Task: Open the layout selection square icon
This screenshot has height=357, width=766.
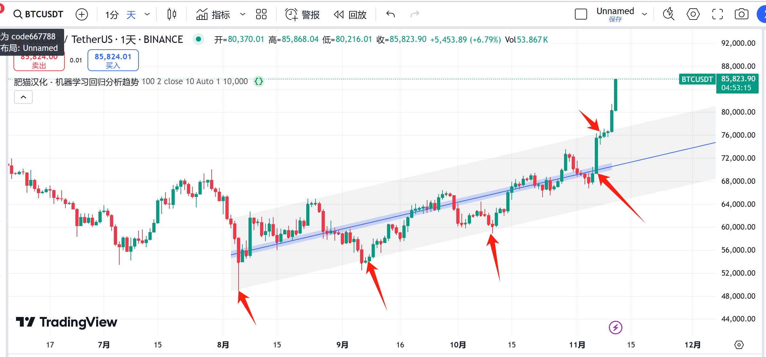Action: (x=581, y=14)
